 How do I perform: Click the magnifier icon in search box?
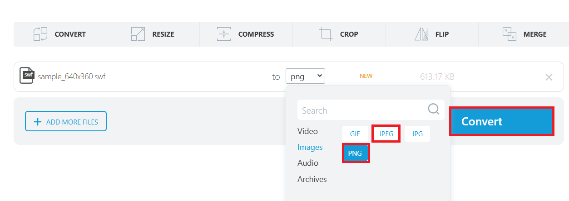pos(434,109)
